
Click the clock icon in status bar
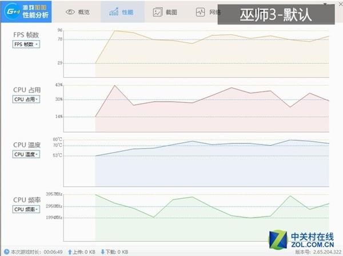[x=6, y=252]
